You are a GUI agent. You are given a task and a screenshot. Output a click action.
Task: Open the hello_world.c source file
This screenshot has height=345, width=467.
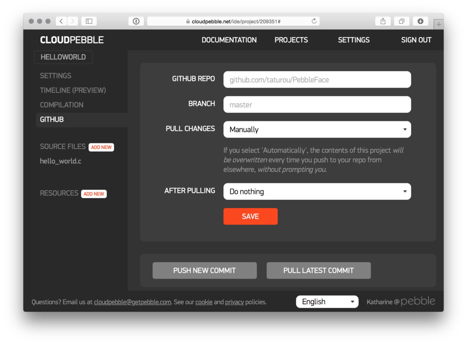61,161
